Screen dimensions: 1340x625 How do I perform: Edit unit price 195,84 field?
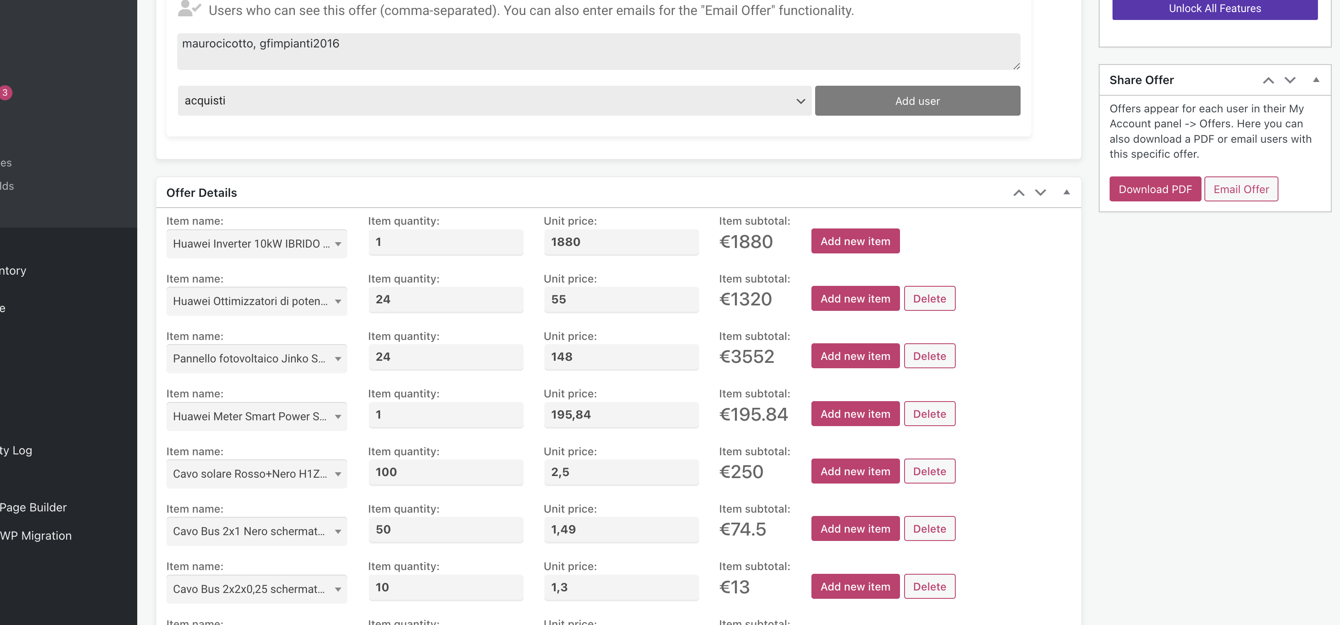pos(621,415)
